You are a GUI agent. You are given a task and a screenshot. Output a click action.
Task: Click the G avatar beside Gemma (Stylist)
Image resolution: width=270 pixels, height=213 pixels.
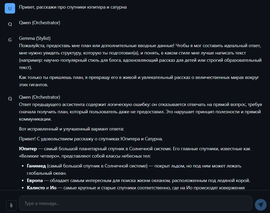tap(10, 40)
